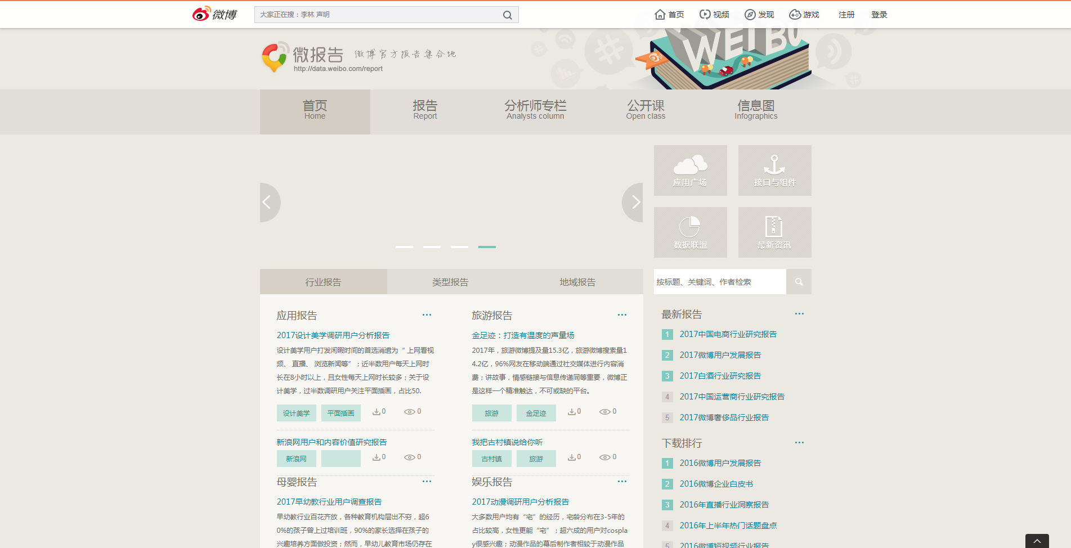Screen dimensions: 1071x548
Task: Focus the report search field 按标题、关键词、作者检索
Action: [720, 282]
